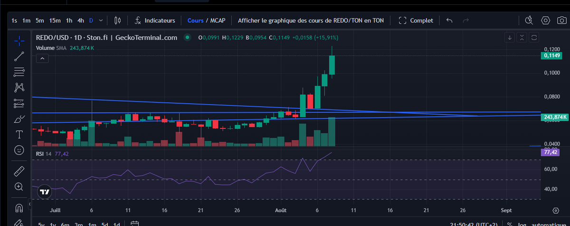Screen dimensions: 570x226
Task: Select the ruler measure tool
Action: pos(19,171)
